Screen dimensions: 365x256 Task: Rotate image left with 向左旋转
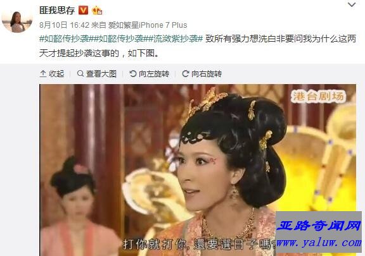(149, 74)
